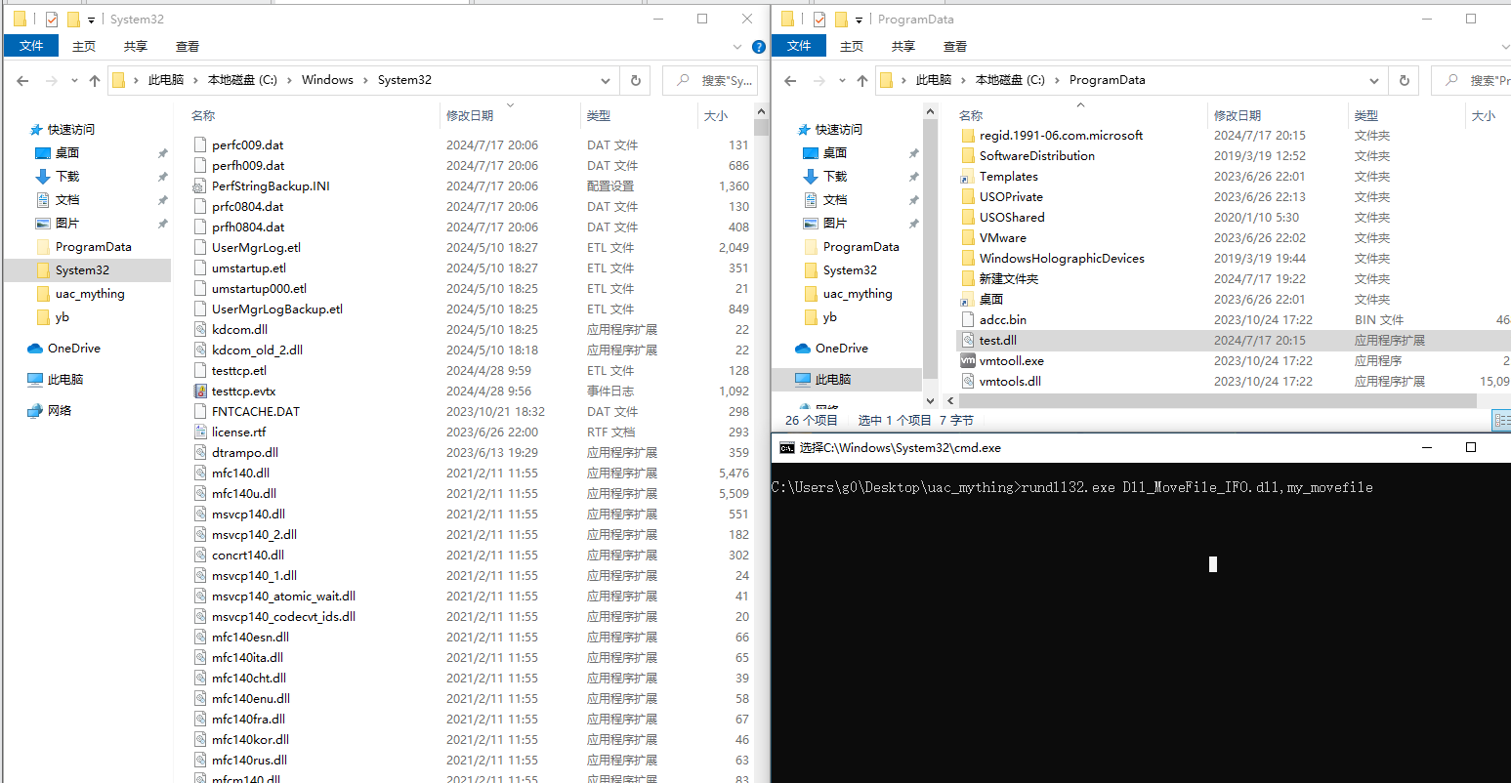This screenshot has width=1511, height=783.
Task: Click the back arrow in the System32 window
Action: tap(23, 81)
